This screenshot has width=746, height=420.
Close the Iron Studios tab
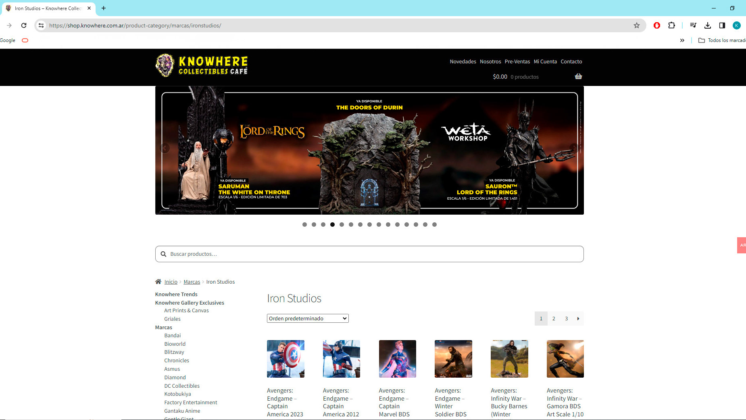click(89, 8)
